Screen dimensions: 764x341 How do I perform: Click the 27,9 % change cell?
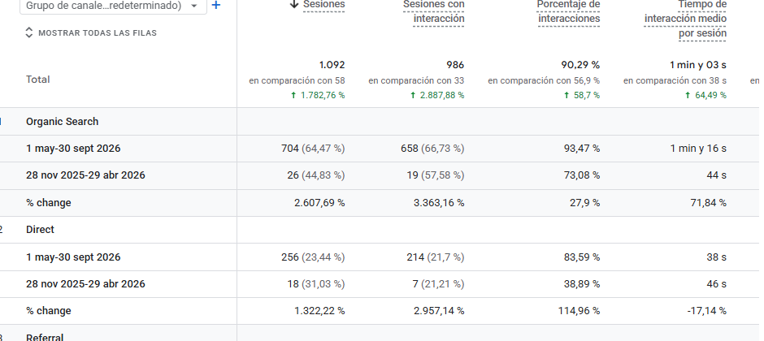tap(584, 203)
